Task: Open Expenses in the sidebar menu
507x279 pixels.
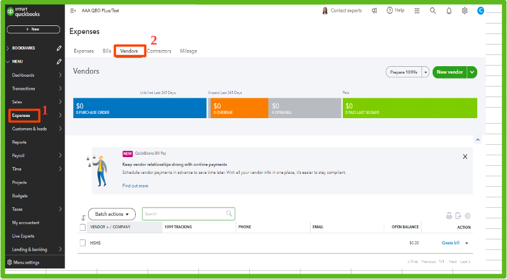Action: click(21, 116)
